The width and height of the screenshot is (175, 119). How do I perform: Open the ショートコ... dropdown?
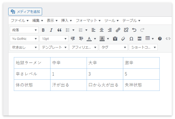click(x=143, y=47)
